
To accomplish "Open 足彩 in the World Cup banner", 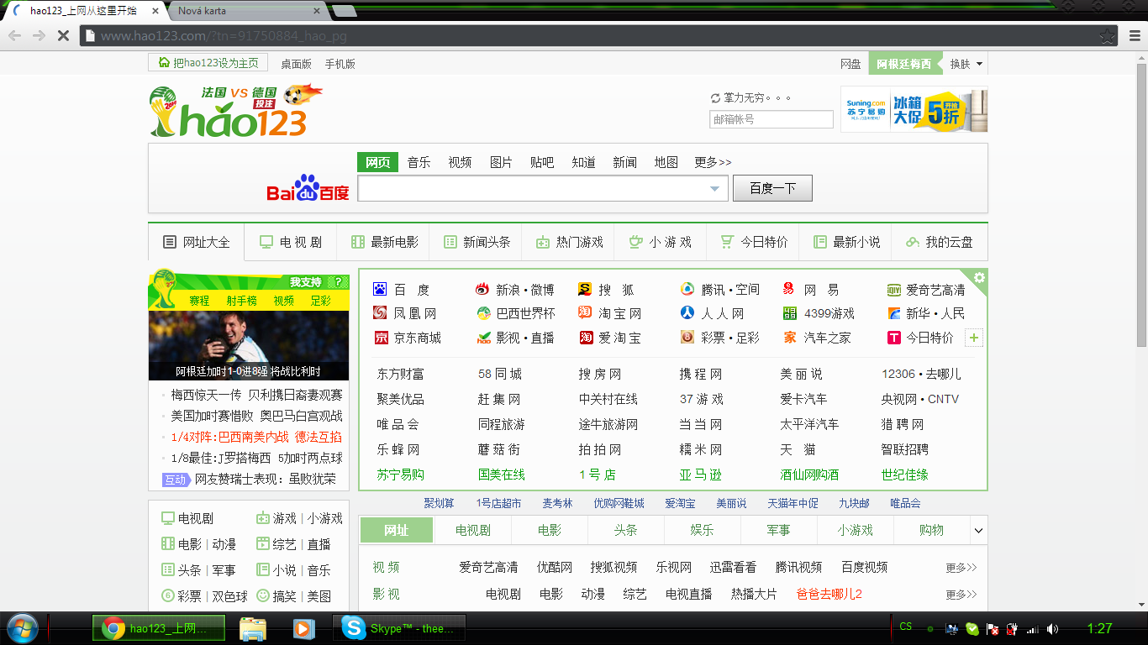I will [x=320, y=301].
